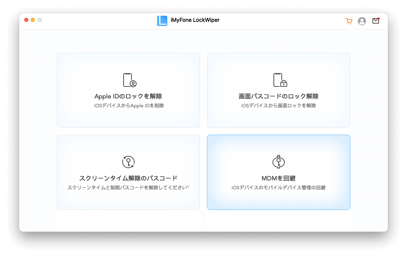Click the Screen Time key refresh icon
This screenshot has width=407, height=257.
click(128, 162)
